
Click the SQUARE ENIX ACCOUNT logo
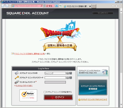click(28, 13)
